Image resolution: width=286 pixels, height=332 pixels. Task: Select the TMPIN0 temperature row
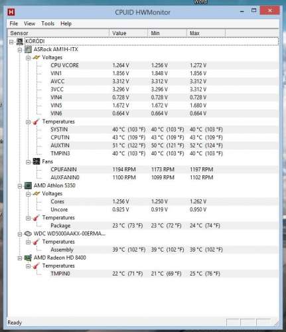click(164, 274)
